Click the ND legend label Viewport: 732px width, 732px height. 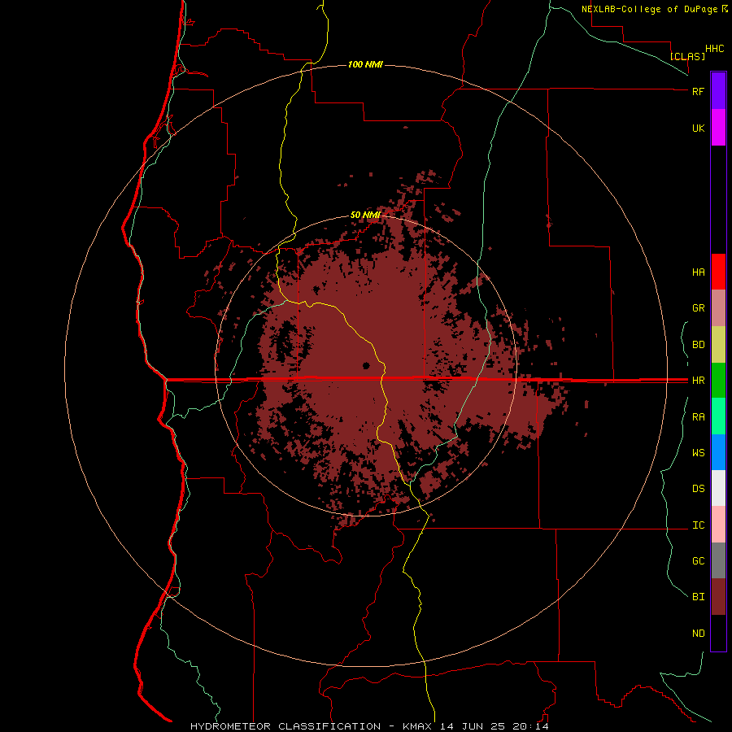click(698, 634)
